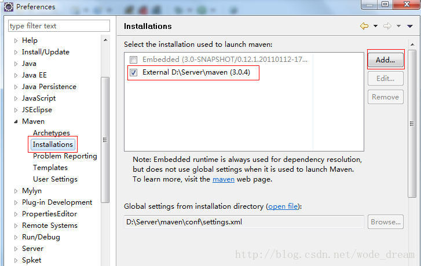Select the Server category label
The image size is (421, 266).
tap(32, 249)
